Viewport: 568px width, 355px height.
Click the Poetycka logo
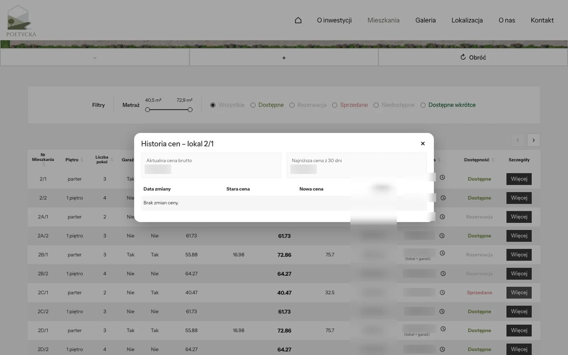[21, 21]
